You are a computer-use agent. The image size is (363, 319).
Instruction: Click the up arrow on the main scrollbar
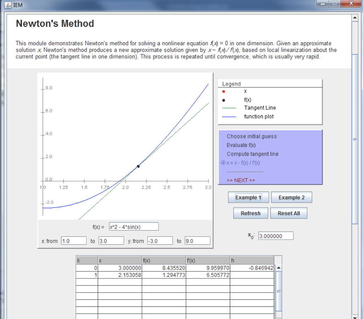356,17
